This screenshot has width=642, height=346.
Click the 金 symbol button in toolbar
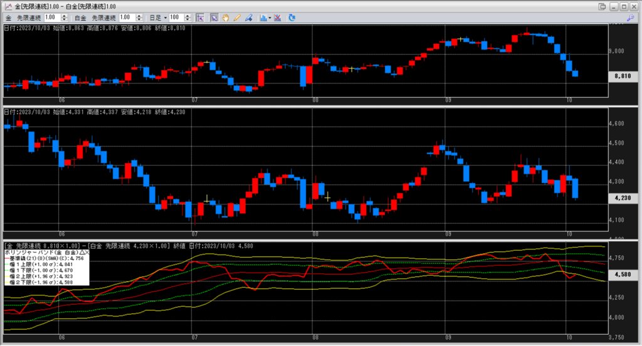(x=8, y=18)
